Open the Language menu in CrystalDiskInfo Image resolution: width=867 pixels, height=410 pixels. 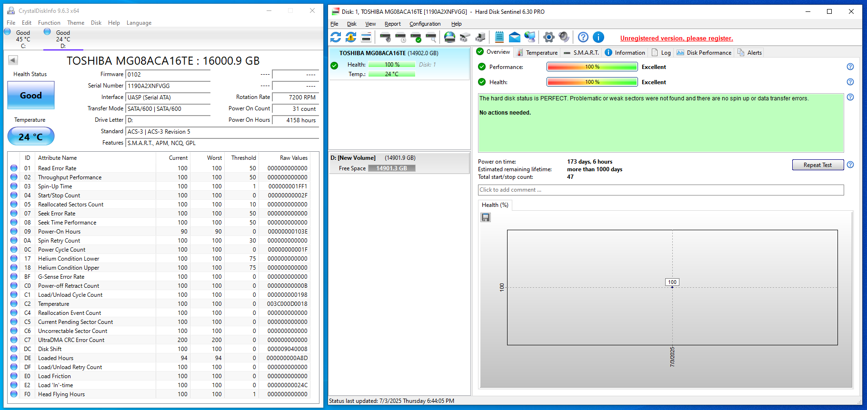139,23
